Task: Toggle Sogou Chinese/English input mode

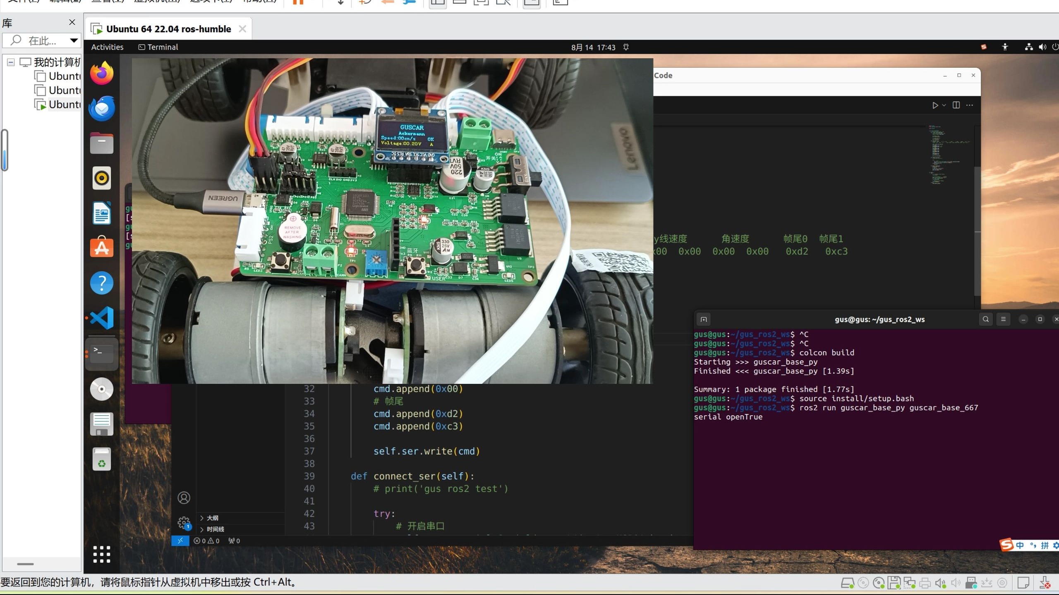Action: point(1020,545)
